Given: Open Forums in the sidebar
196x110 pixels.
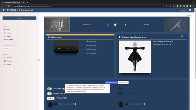Looking at the screenshot, I should (x=9, y=64).
